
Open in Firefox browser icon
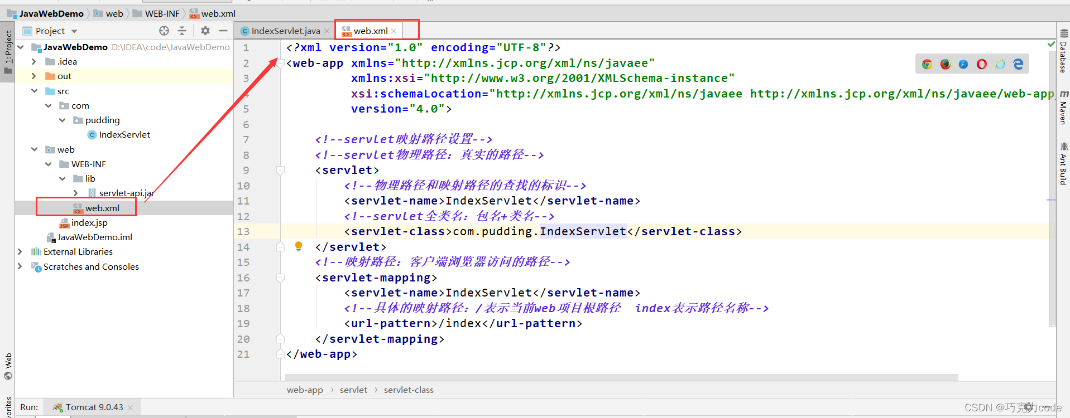point(946,64)
